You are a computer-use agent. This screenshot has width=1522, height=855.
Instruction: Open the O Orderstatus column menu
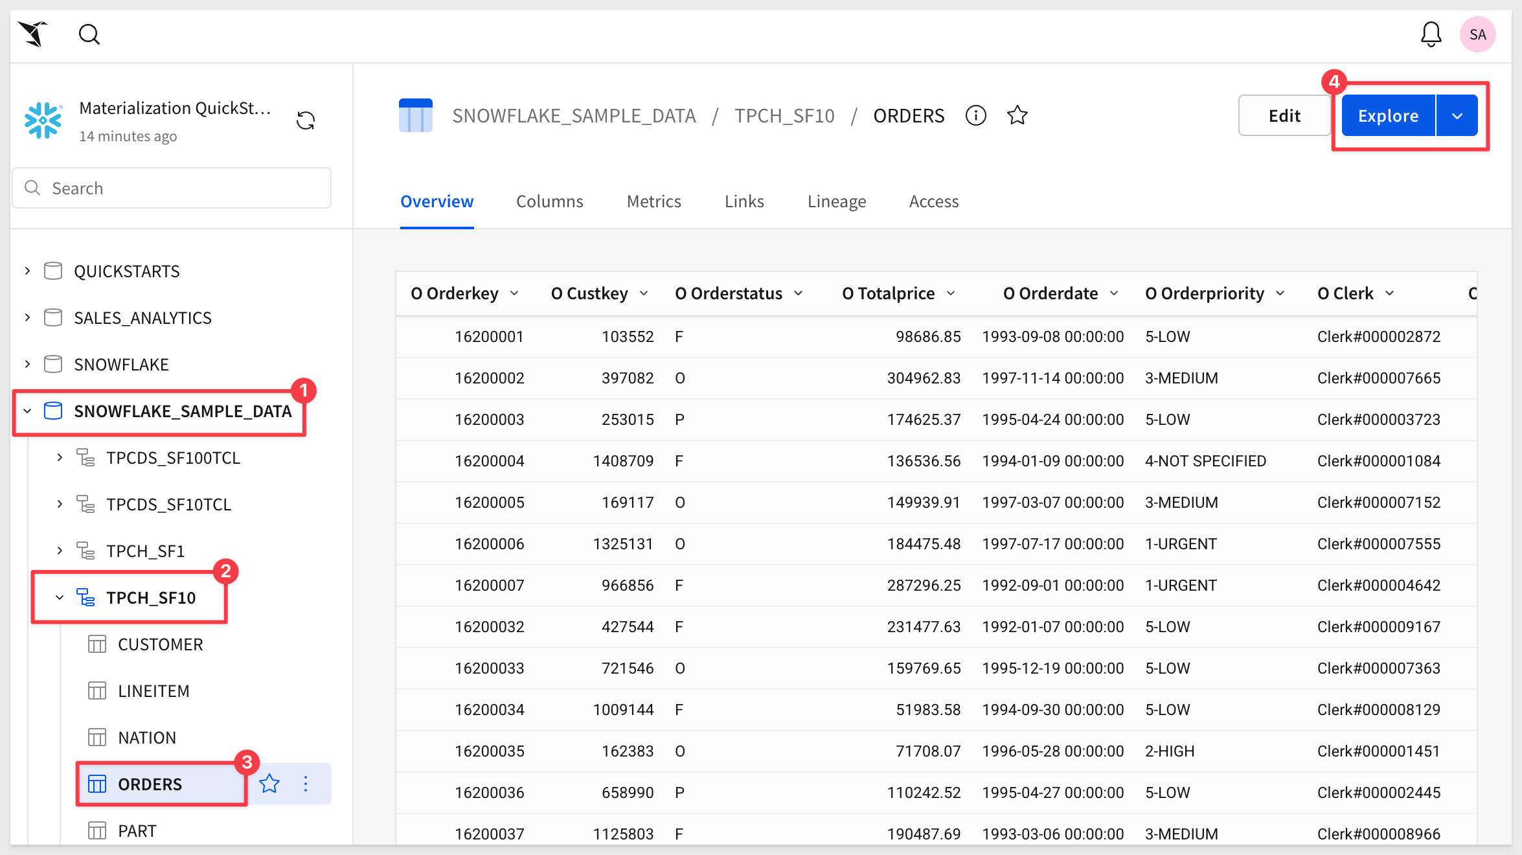[x=799, y=293]
